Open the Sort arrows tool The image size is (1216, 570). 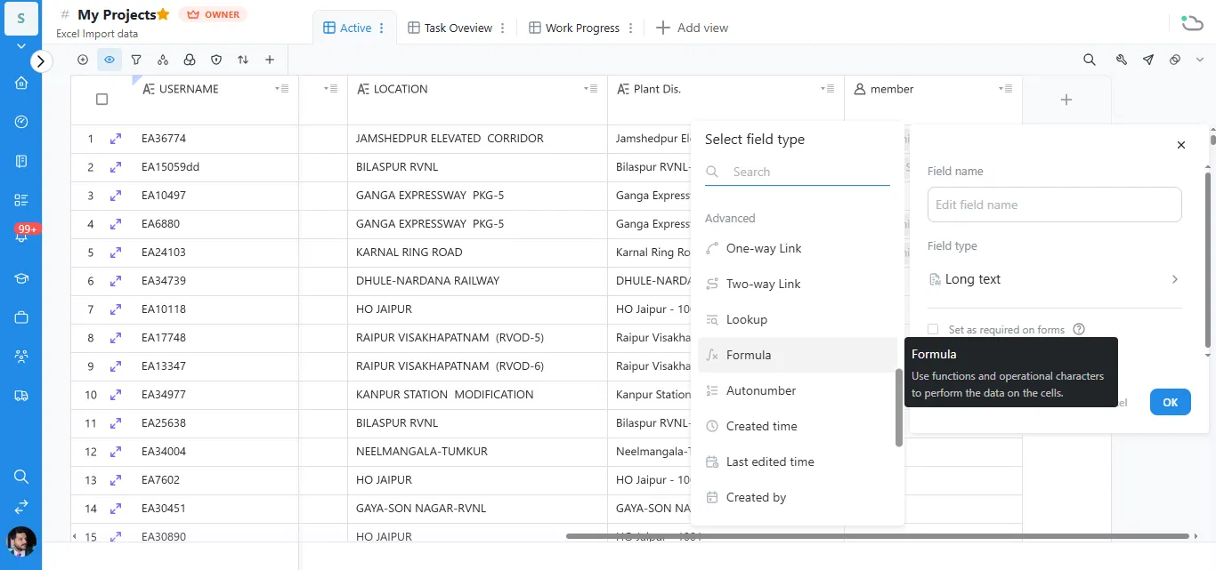[243, 60]
